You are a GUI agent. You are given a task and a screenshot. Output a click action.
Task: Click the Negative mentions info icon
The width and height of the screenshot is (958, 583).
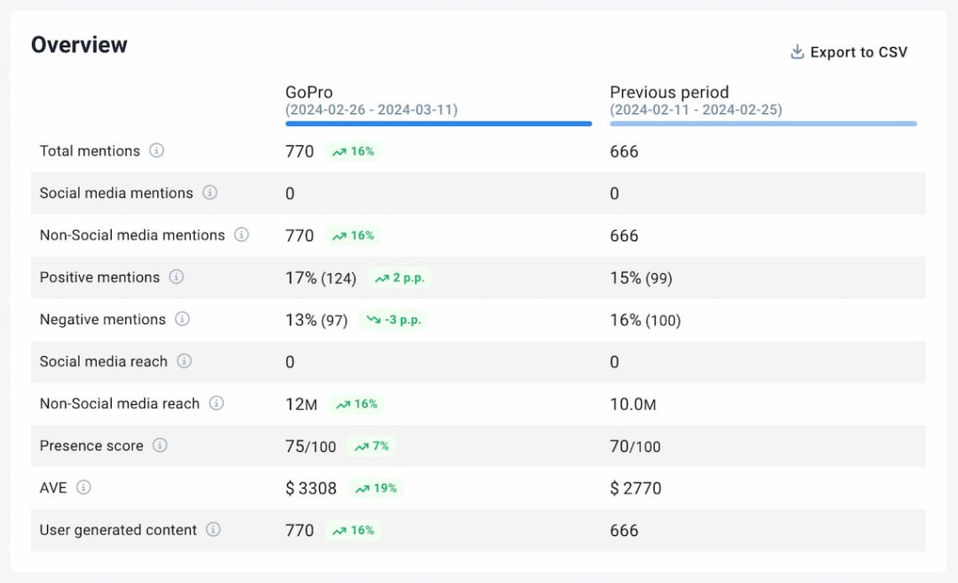click(x=182, y=320)
